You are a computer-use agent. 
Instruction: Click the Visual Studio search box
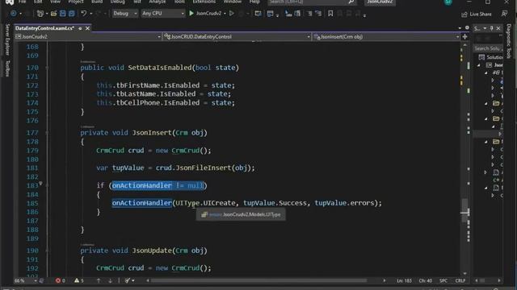[x=312, y=2]
